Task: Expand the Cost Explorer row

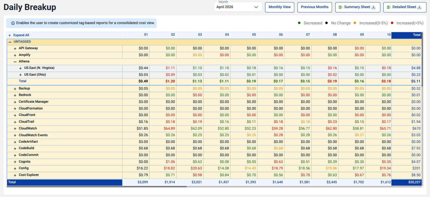Action: 15,175
